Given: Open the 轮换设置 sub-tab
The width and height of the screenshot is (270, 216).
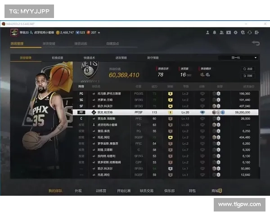Looking at the screenshot, I should coord(58,58).
